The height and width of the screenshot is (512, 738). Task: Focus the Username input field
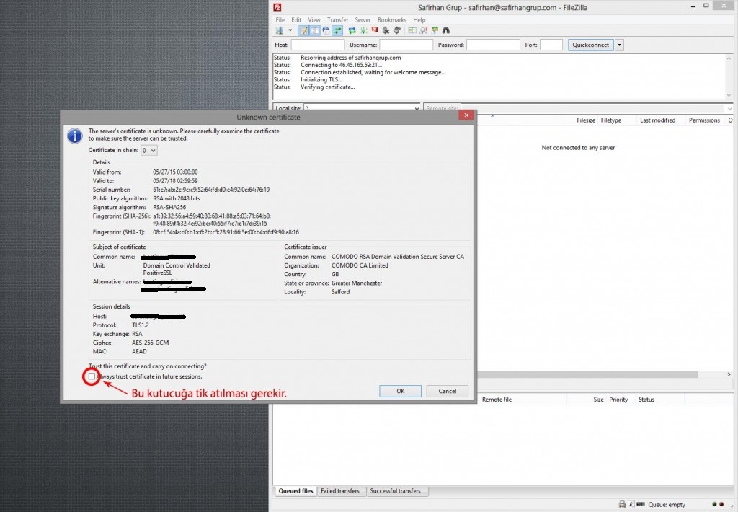[406, 45]
